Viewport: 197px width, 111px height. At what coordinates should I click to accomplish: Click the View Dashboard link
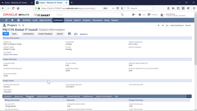pyautogui.click(x=177, y=26)
